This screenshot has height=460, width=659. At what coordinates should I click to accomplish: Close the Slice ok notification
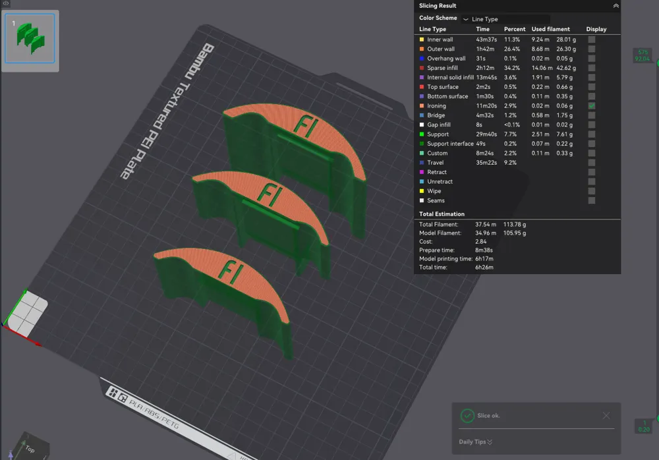606,415
